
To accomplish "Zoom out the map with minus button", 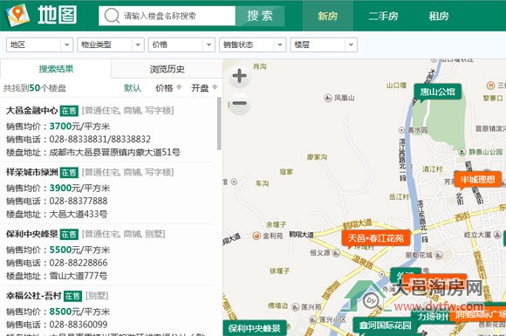I will tap(239, 104).
